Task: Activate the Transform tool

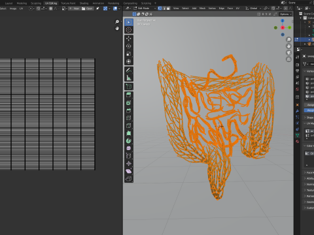Action: 129,61
